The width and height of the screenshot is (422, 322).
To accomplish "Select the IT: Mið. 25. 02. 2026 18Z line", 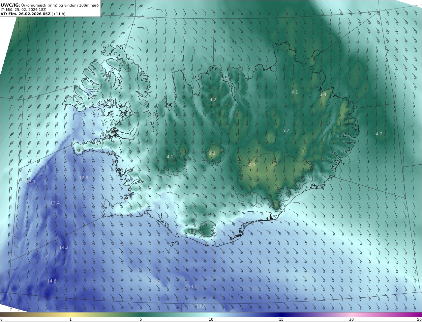I will tap(23, 10).
